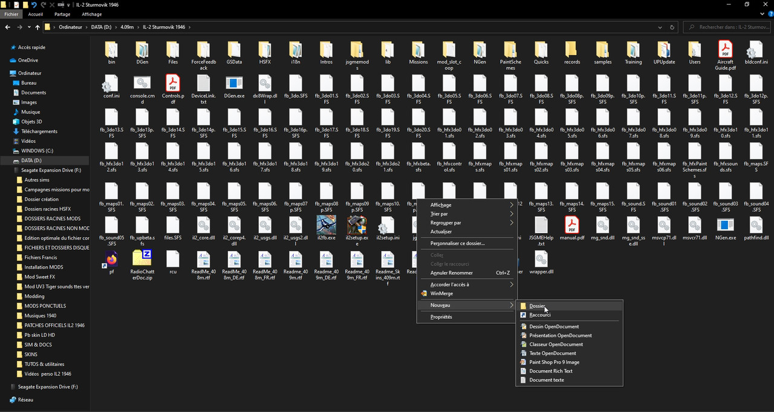The height and width of the screenshot is (412, 774).
Task: Refresh the address bar location
Action: [672, 27]
